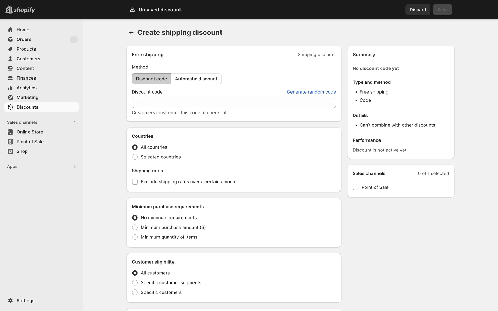
Task: Open Products via the tag icon
Action: 10,49
